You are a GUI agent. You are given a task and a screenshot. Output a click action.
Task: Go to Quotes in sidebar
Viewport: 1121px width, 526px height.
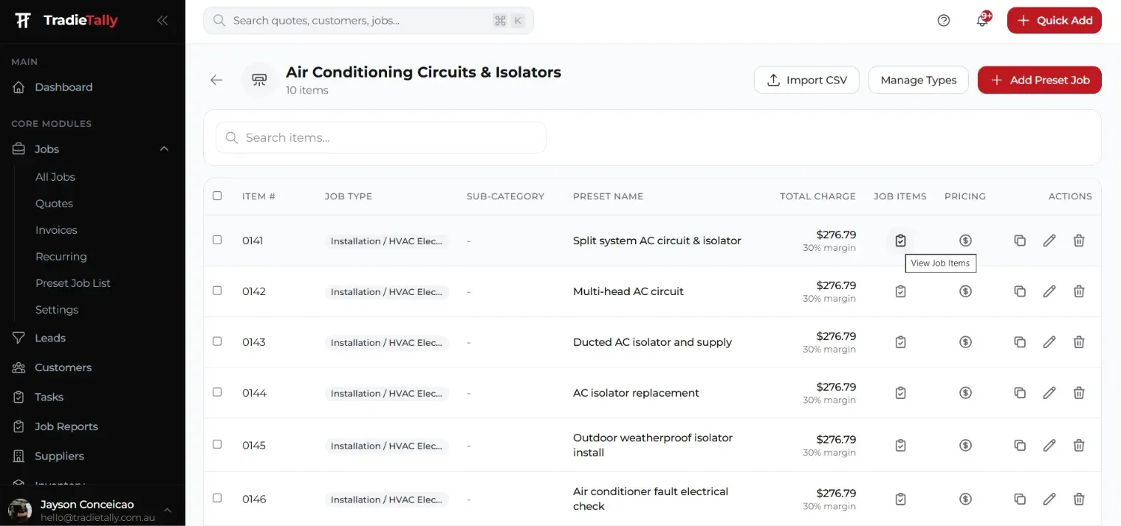point(55,204)
